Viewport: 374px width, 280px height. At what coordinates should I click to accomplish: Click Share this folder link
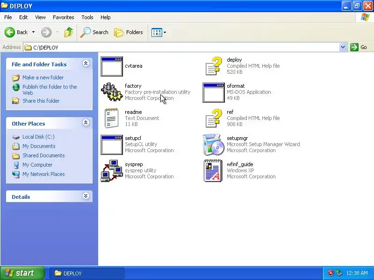tap(41, 101)
